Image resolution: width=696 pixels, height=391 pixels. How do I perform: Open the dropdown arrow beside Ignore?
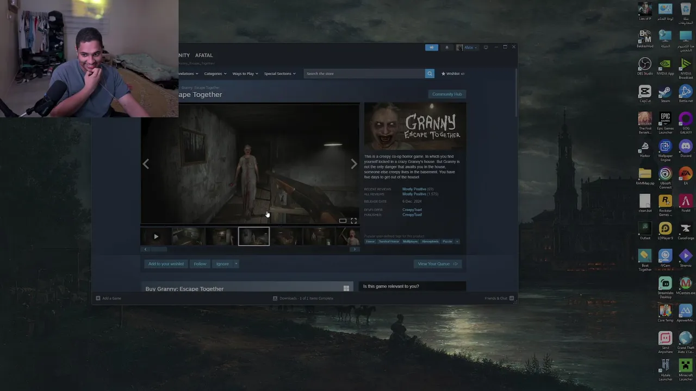point(236,264)
